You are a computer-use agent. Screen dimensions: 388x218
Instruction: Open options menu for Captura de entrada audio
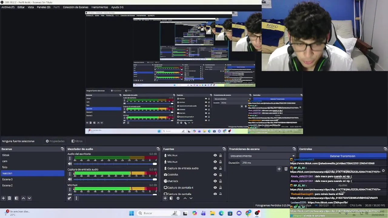click(70, 174)
